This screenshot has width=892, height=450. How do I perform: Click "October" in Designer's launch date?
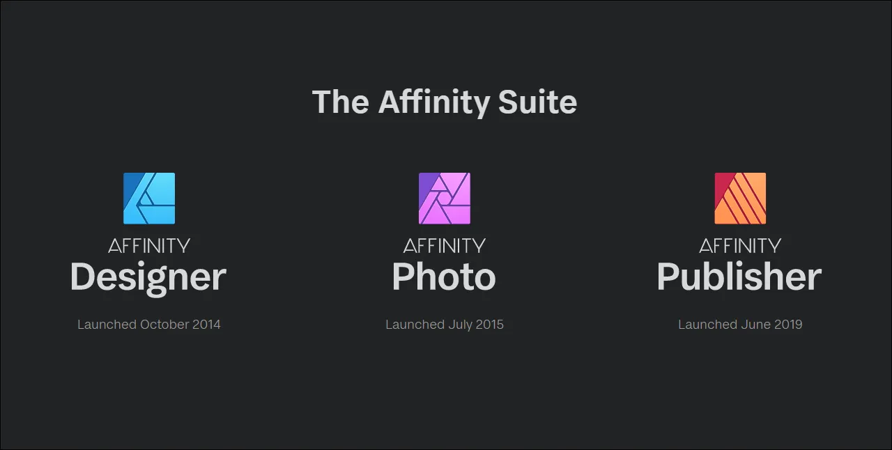coord(163,325)
